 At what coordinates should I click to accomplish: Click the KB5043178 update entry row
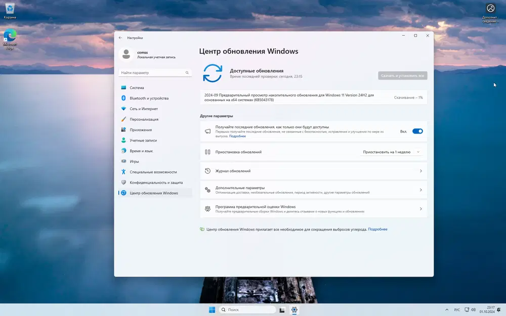(313, 98)
